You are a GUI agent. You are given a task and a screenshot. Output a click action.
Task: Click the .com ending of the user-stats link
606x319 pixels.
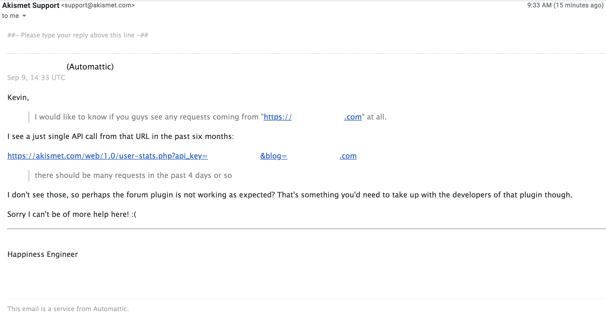tap(348, 156)
